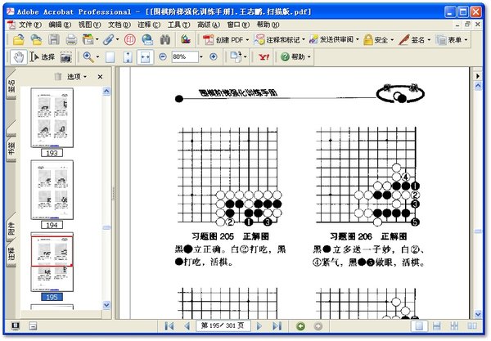Open the Forms (表单) dropdown

452,40
